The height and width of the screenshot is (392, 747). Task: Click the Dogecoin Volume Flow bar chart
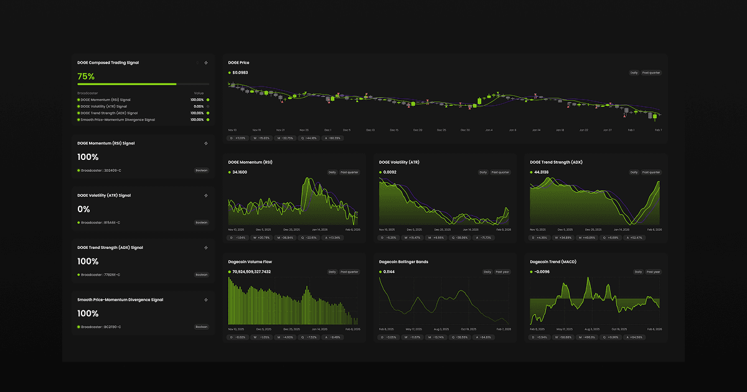click(x=293, y=301)
